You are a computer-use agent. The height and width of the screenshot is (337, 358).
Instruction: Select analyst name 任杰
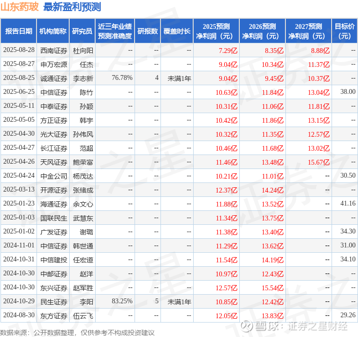[86, 65]
